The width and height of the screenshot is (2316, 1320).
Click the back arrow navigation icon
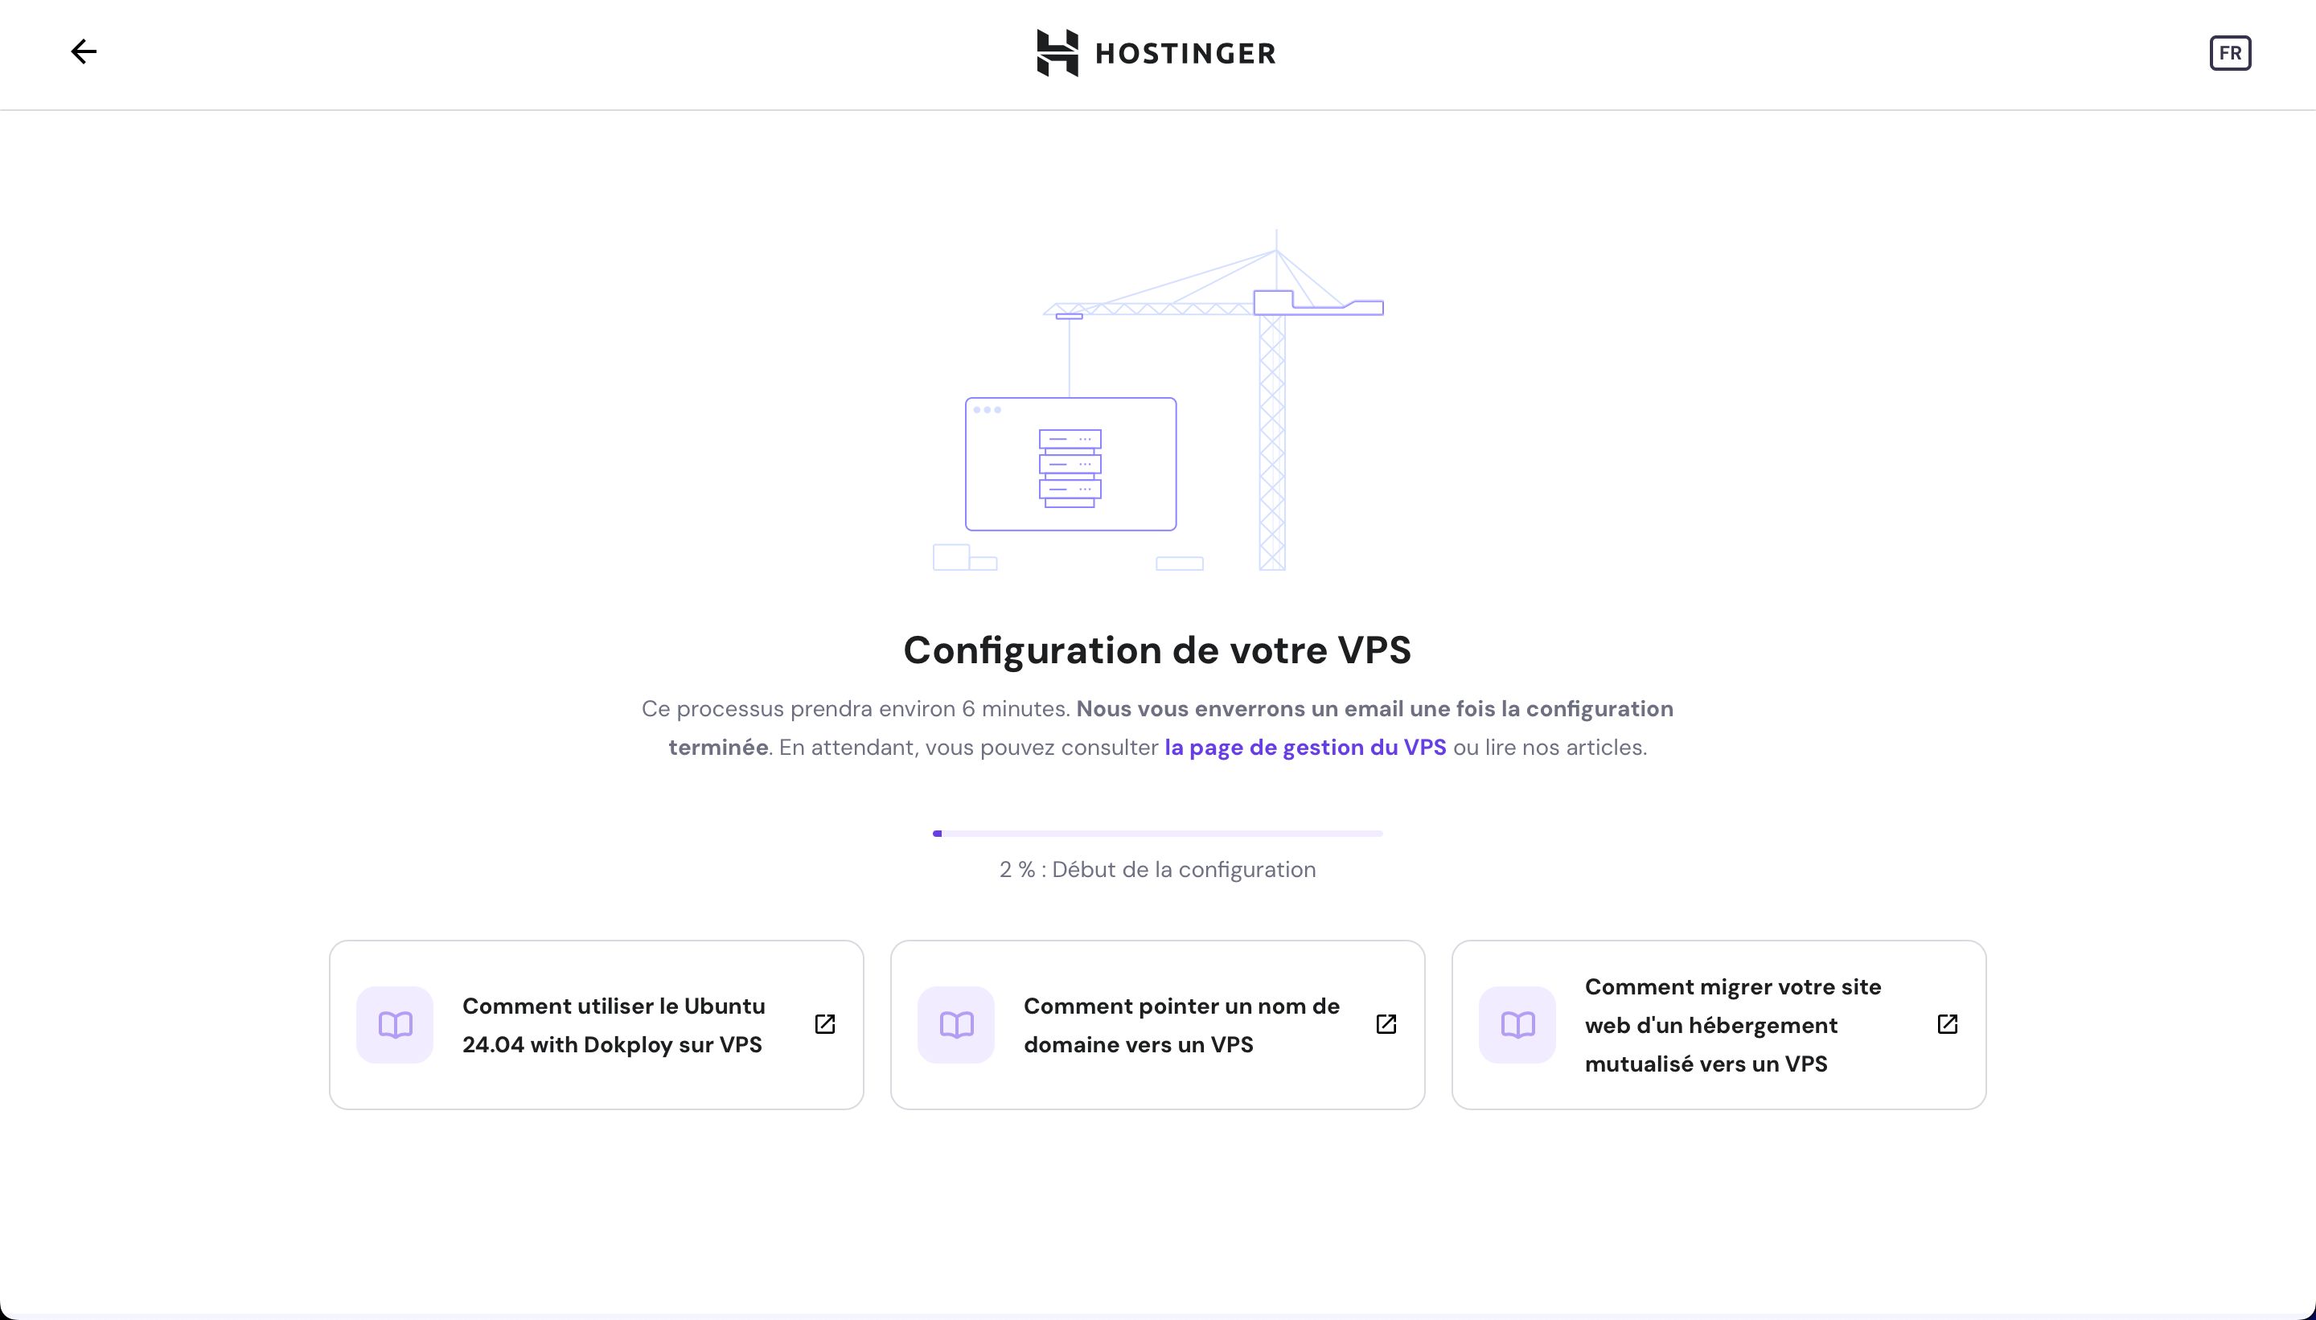click(x=83, y=52)
